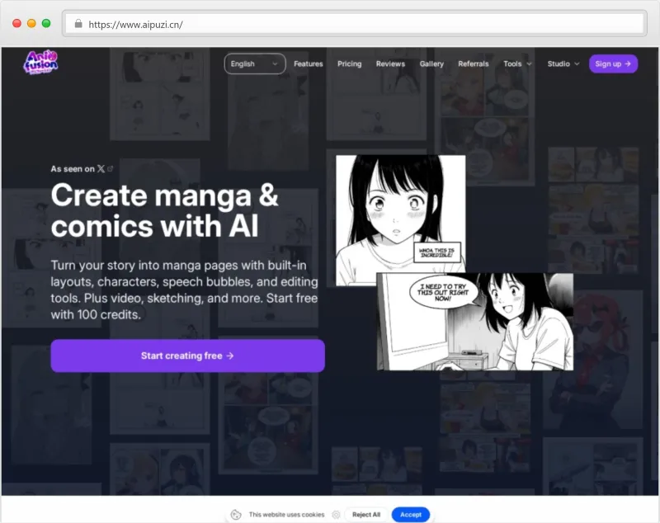The height and width of the screenshot is (523, 660).
Task: Click the AniFusion logo
Action: tap(40, 63)
